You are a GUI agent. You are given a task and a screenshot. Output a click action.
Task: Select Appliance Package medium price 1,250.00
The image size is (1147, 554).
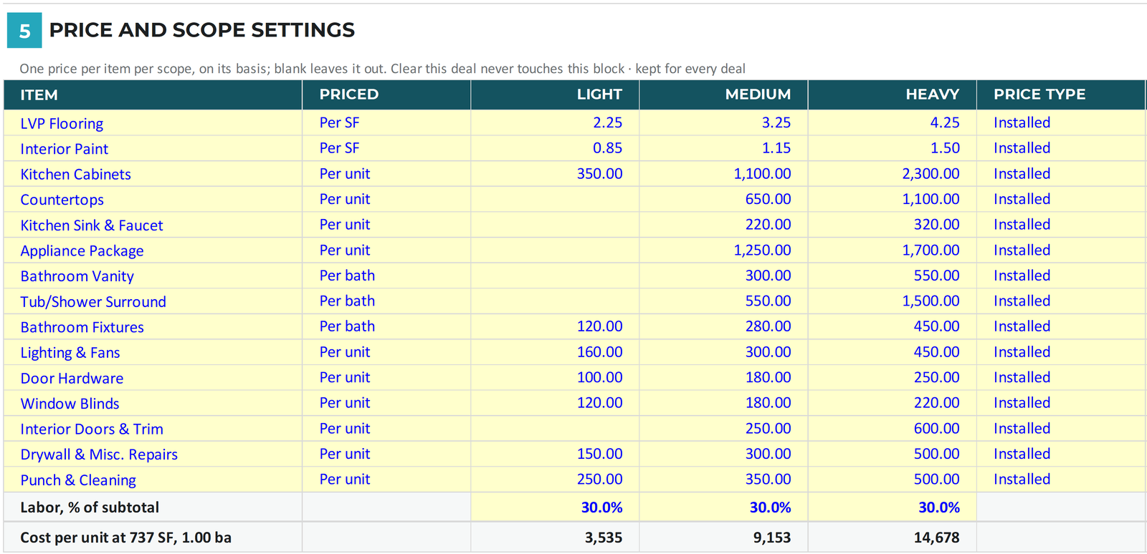pos(723,251)
